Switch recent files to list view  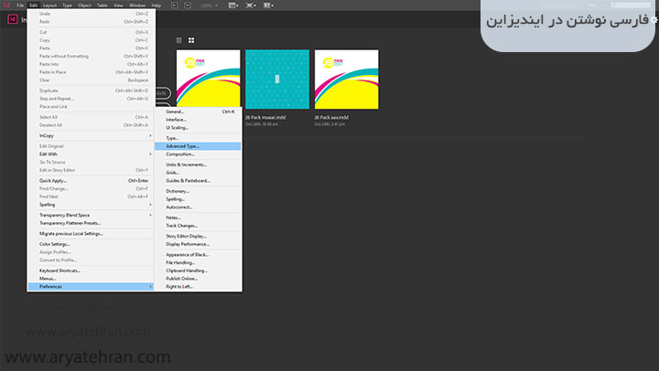179,40
